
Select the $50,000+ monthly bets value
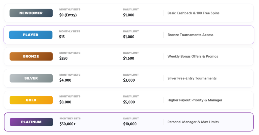pyautogui.click(x=68, y=124)
